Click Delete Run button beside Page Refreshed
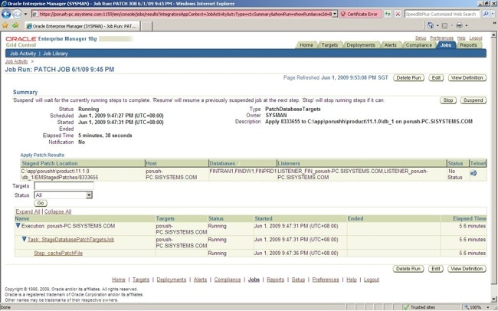498x311 pixels. 408,77
